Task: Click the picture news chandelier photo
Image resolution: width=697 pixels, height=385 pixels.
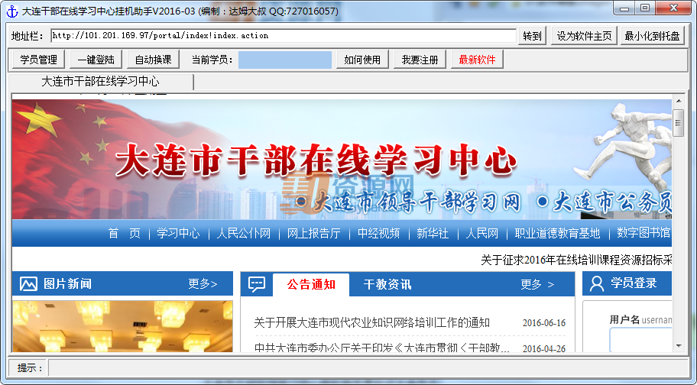Action: point(122,326)
